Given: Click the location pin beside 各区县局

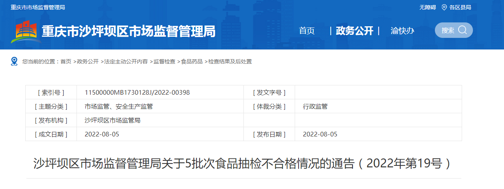Looking at the screenshot, I should 444,7.
